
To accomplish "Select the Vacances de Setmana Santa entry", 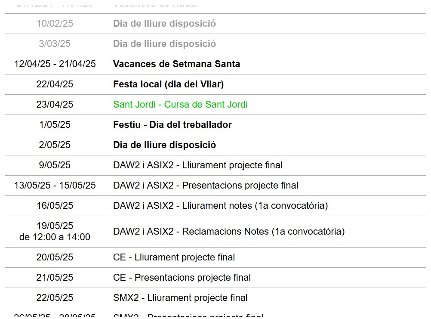I will coord(176,64).
